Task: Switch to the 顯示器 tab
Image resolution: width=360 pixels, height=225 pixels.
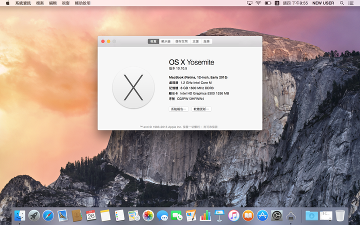Action: [166, 41]
